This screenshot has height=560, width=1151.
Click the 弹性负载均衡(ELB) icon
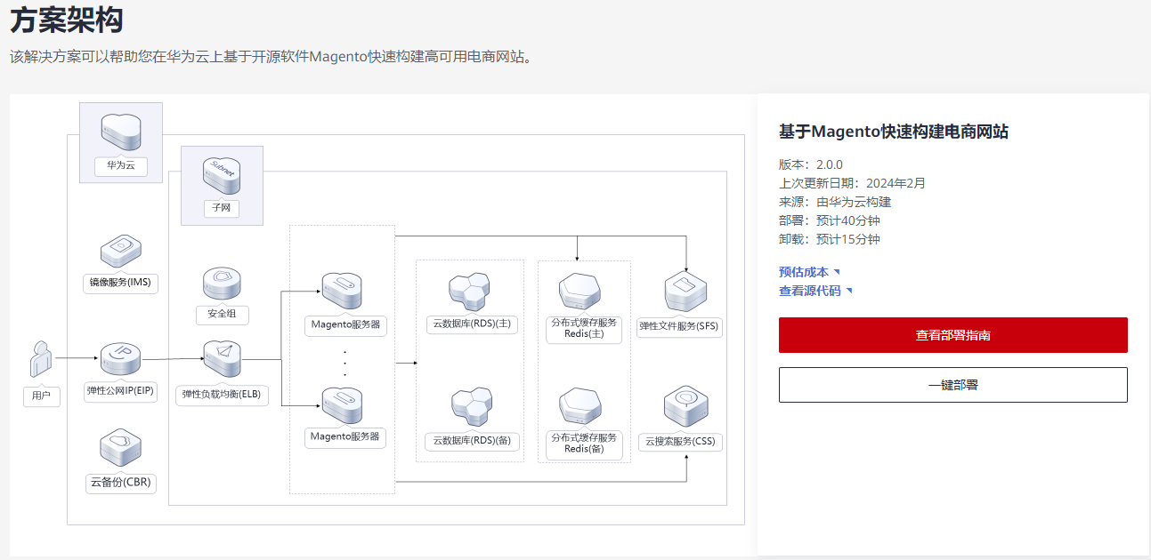coord(223,359)
